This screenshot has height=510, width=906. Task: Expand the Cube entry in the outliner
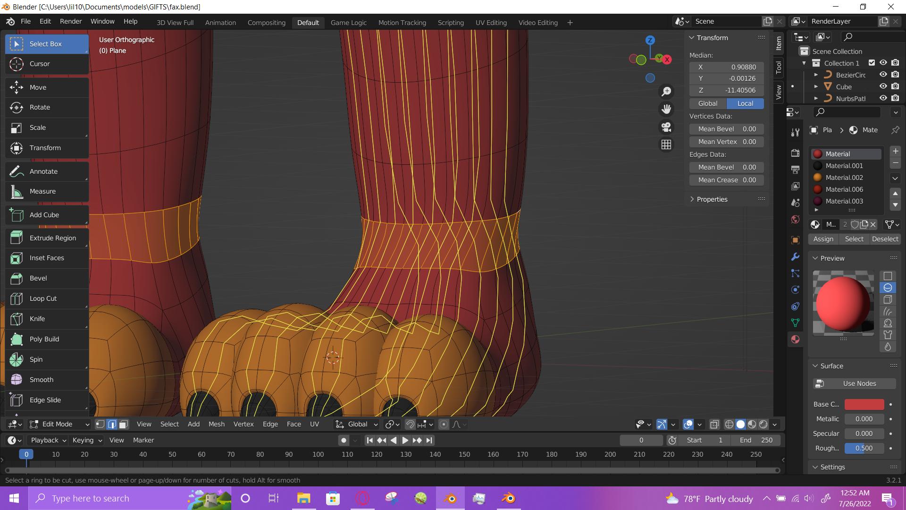click(x=816, y=86)
